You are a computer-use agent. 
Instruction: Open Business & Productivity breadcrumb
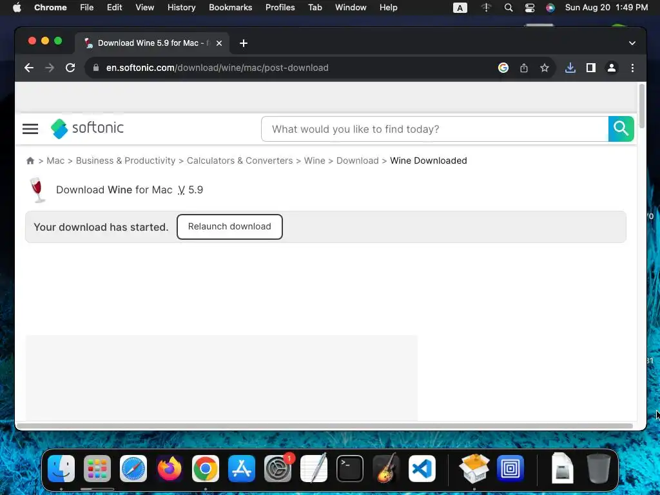point(126,160)
